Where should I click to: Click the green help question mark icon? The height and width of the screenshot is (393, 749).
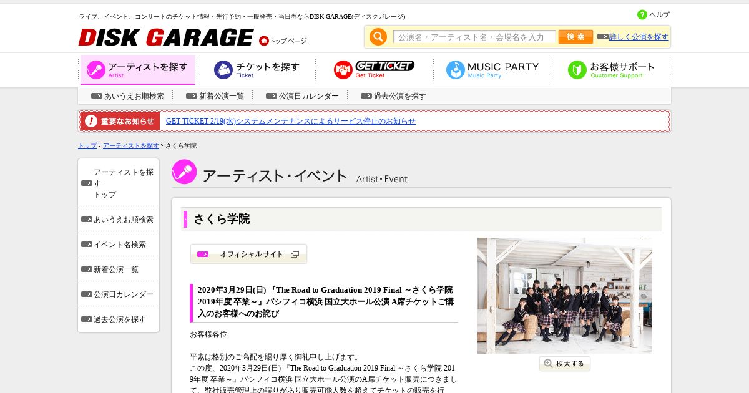pyautogui.click(x=642, y=15)
